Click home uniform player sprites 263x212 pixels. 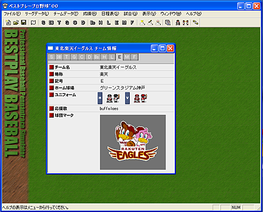point(113,98)
